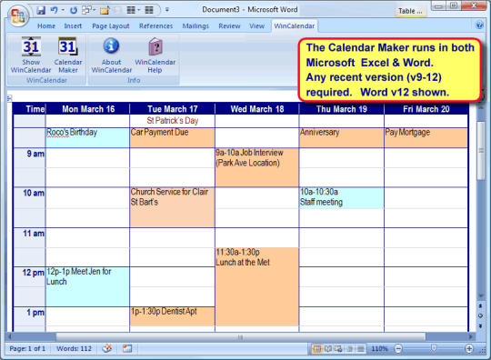Switch to Outline view
Viewport: 491px width, 360px height.
pyautogui.click(x=350, y=348)
